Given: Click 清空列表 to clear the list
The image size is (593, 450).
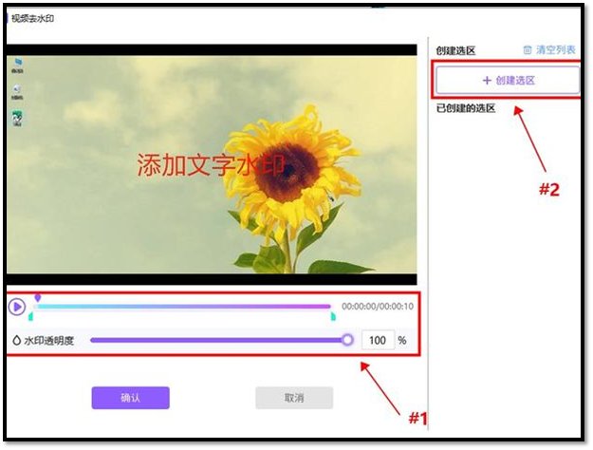Looking at the screenshot, I should pyautogui.click(x=556, y=50).
